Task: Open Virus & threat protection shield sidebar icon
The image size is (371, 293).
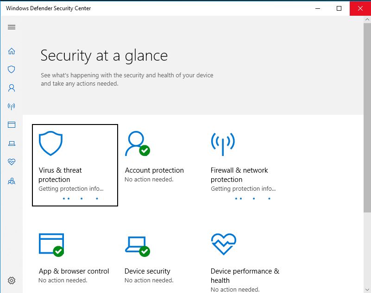Action: click(12, 69)
